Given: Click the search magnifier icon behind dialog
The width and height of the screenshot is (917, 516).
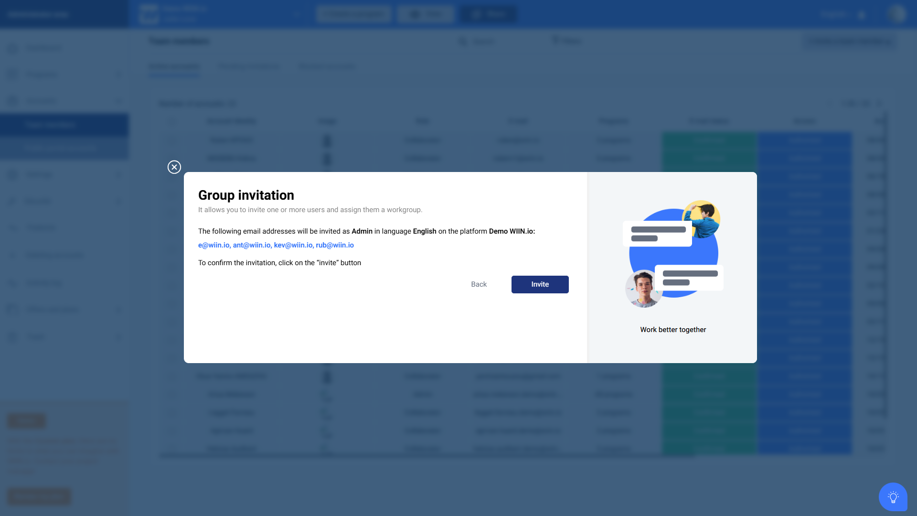Looking at the screenshot, I should point(462,42).
